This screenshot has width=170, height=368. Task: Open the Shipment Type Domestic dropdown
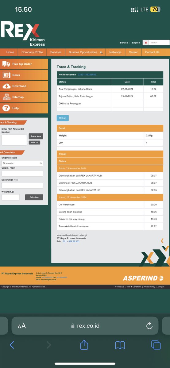[22, 163]
